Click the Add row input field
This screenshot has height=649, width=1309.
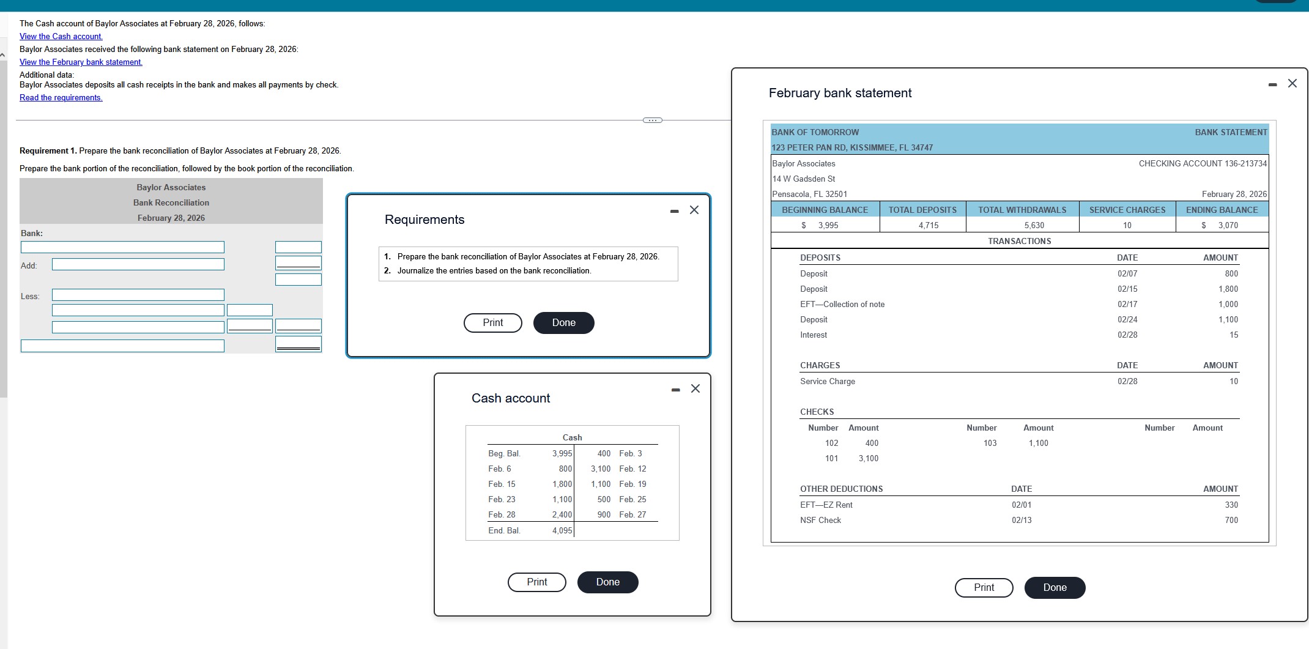pyautogui.click(x=138, y=265)
